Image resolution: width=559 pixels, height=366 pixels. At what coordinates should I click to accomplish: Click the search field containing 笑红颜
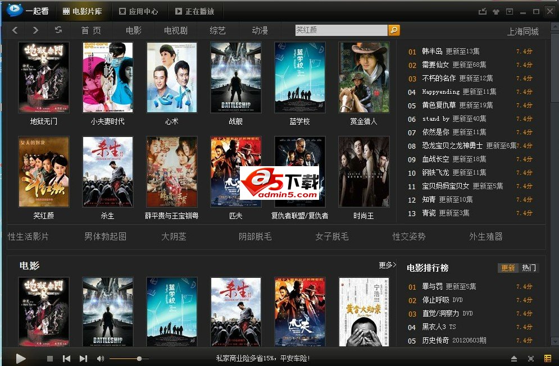pos(341,30)
